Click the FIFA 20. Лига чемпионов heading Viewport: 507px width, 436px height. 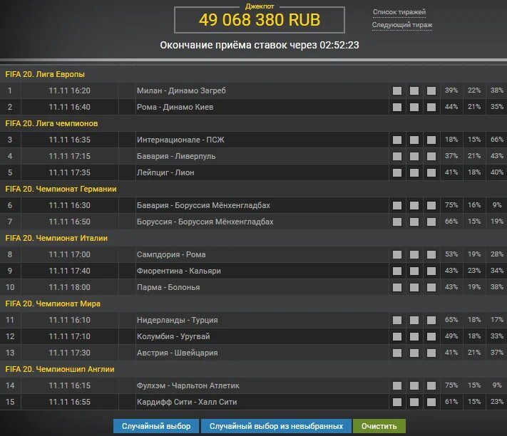[51, 123]
